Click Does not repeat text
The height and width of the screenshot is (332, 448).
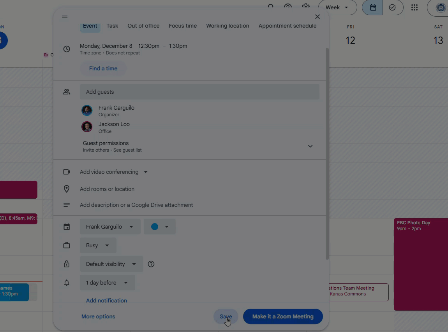pos(123,53)
